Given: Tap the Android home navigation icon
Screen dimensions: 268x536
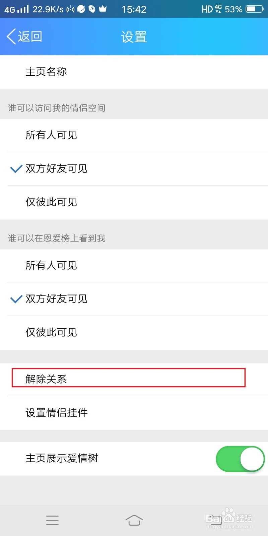Looking at the screenshot, I should tap(134, 520).
